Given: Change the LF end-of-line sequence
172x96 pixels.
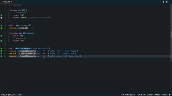Looking at the screenshot, I should tap(144, 95).
